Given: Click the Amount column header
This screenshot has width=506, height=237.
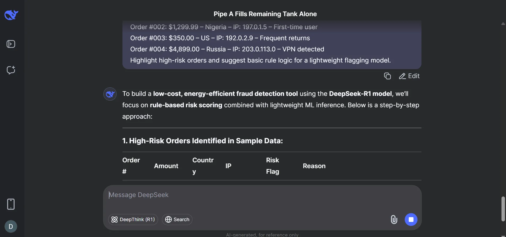Looking at the screenshot, I should point(166,166).
